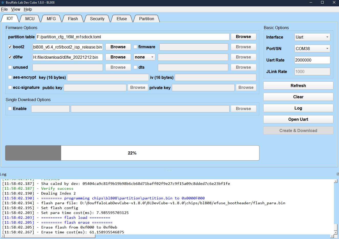Click the 'Verify success' log line
Screen dimensions: 339x239
(38, 188)
